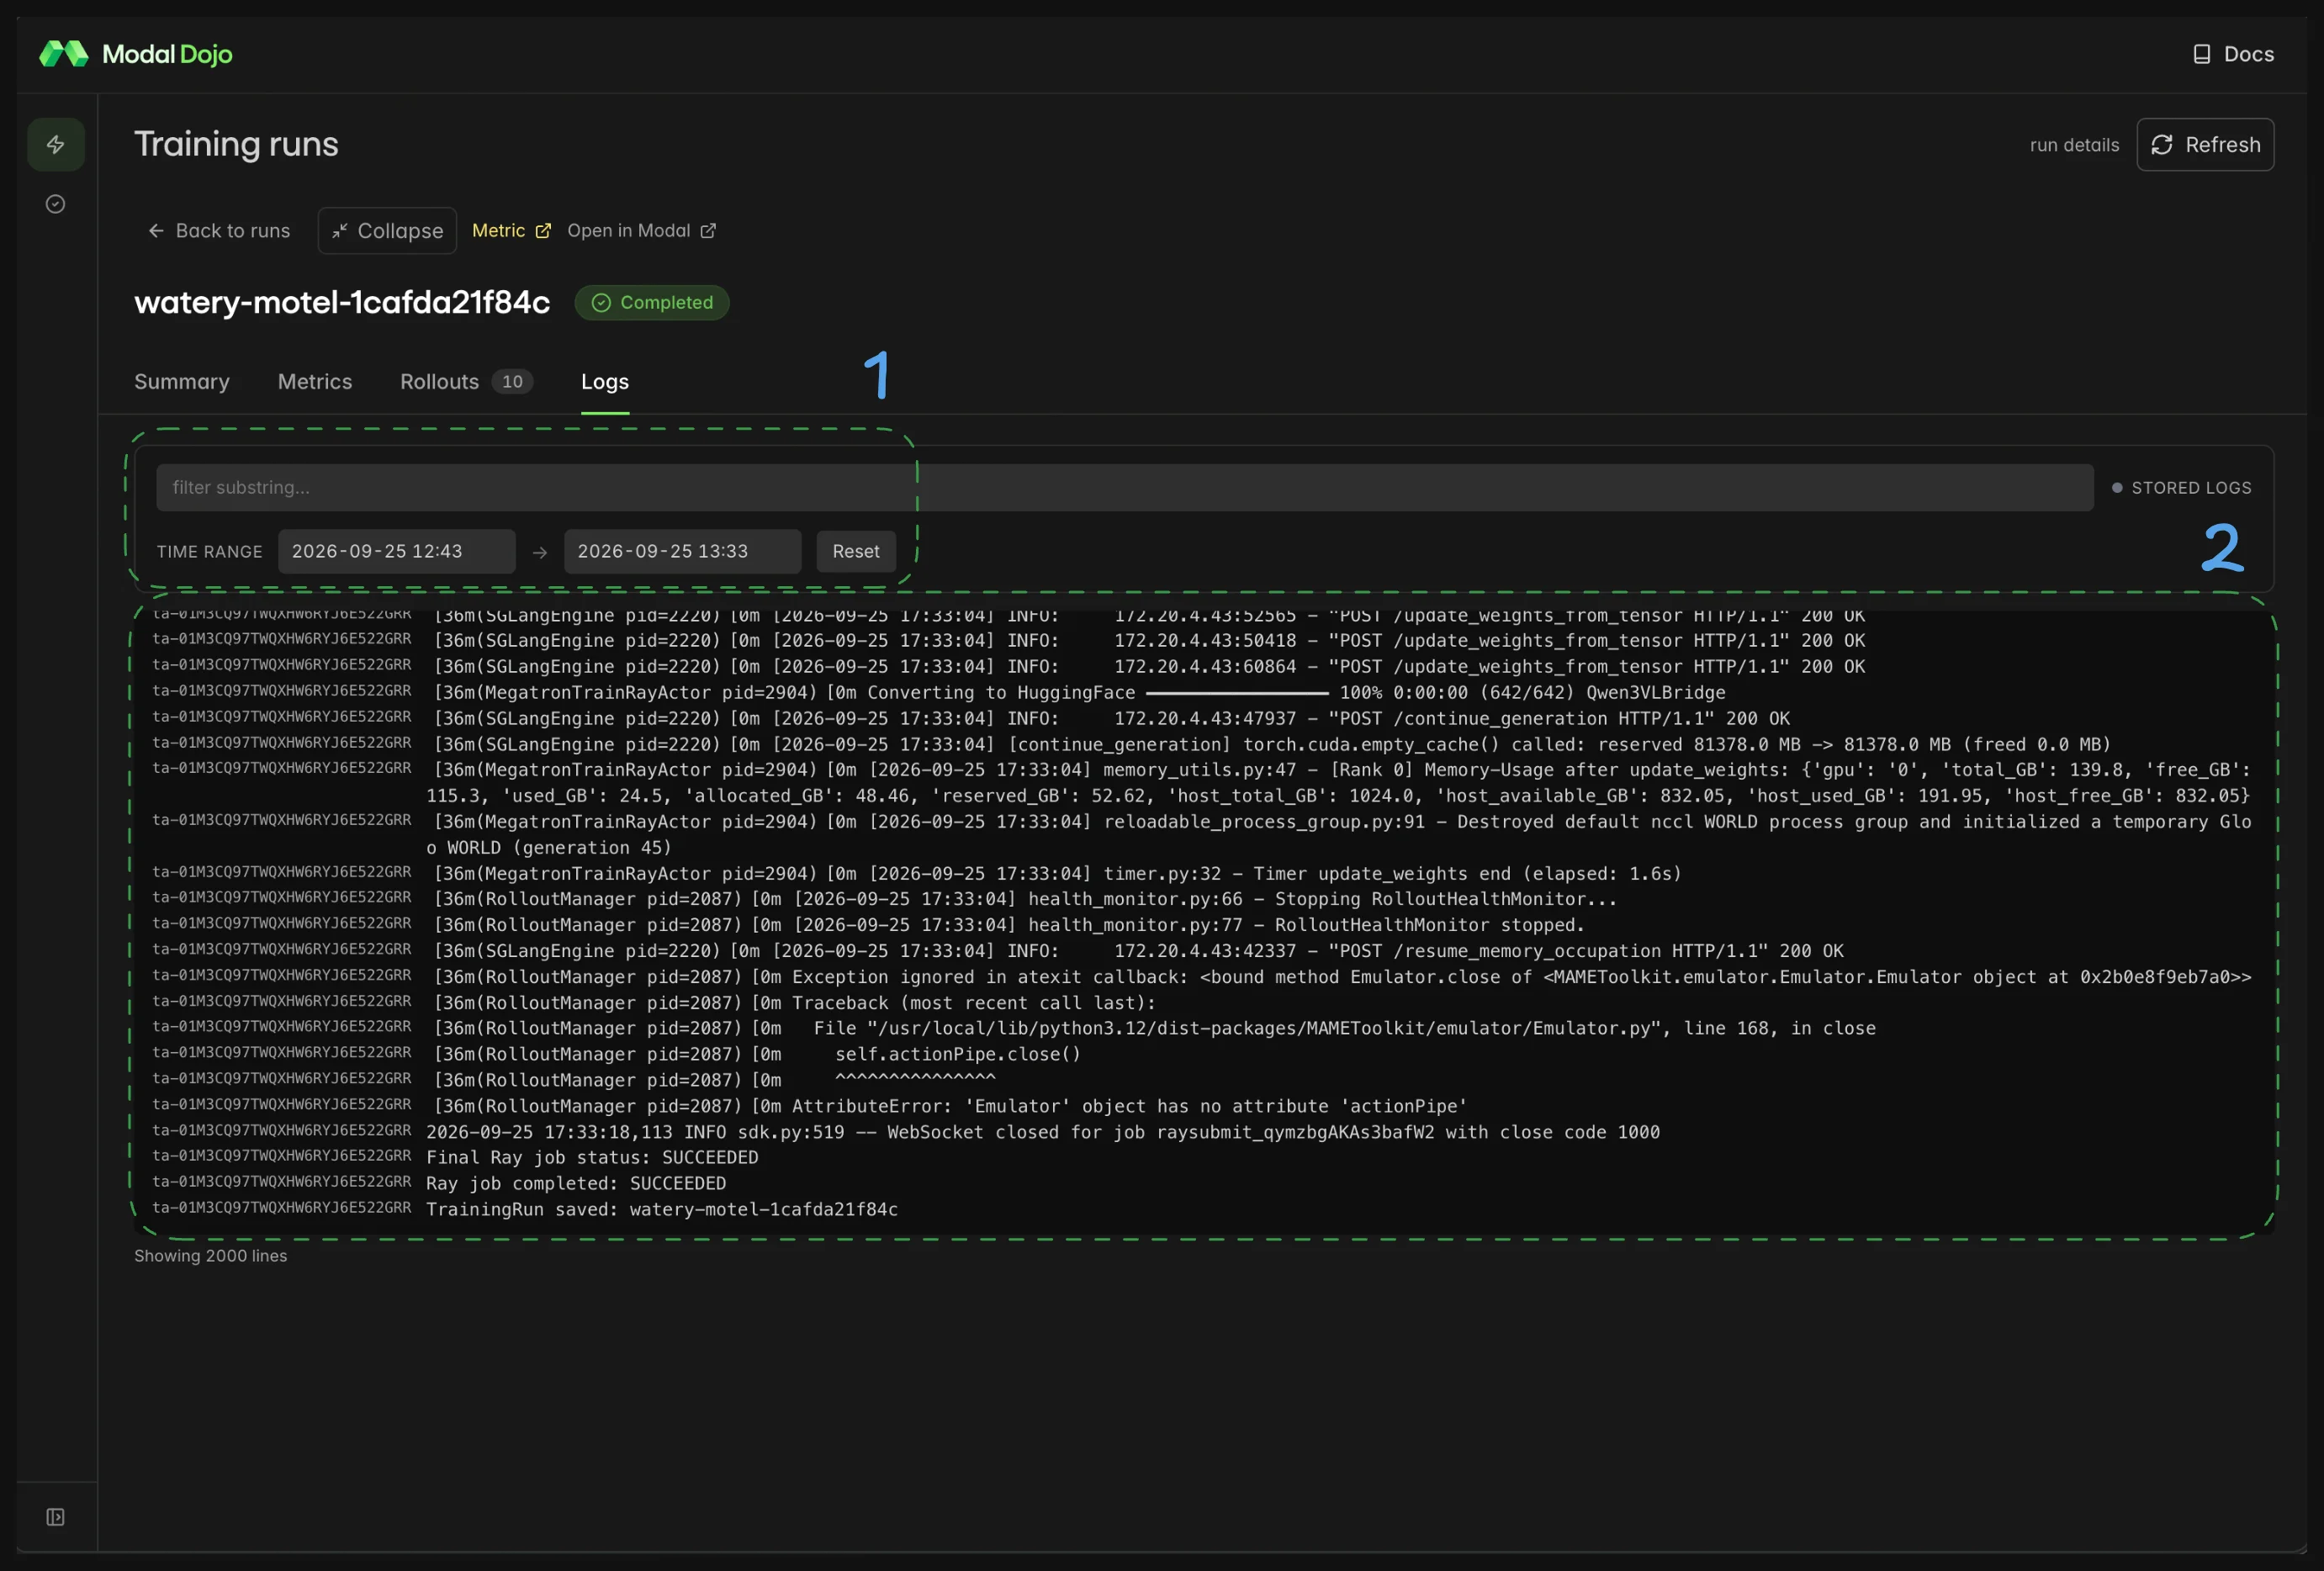Image resolution: width=2324 pixels, height=1571 pixels.
Task: Click the Modal Dojo logo
Action: [135, 54]
